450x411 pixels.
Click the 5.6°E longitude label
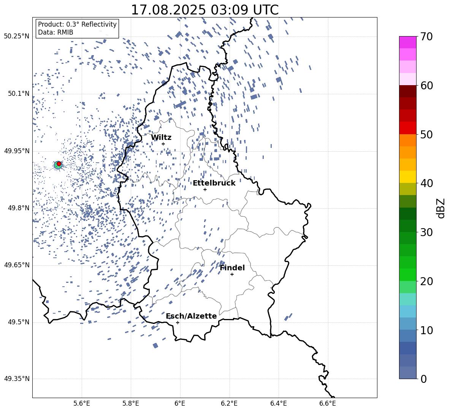click(81, 404)
